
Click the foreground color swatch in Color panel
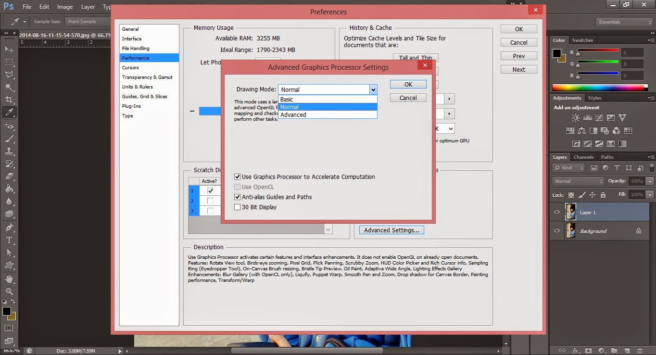click(557, 52)
